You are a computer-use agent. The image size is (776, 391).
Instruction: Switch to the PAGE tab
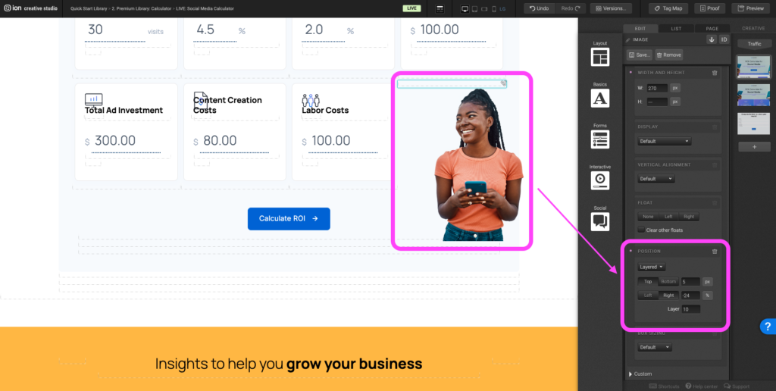[712, 29]
